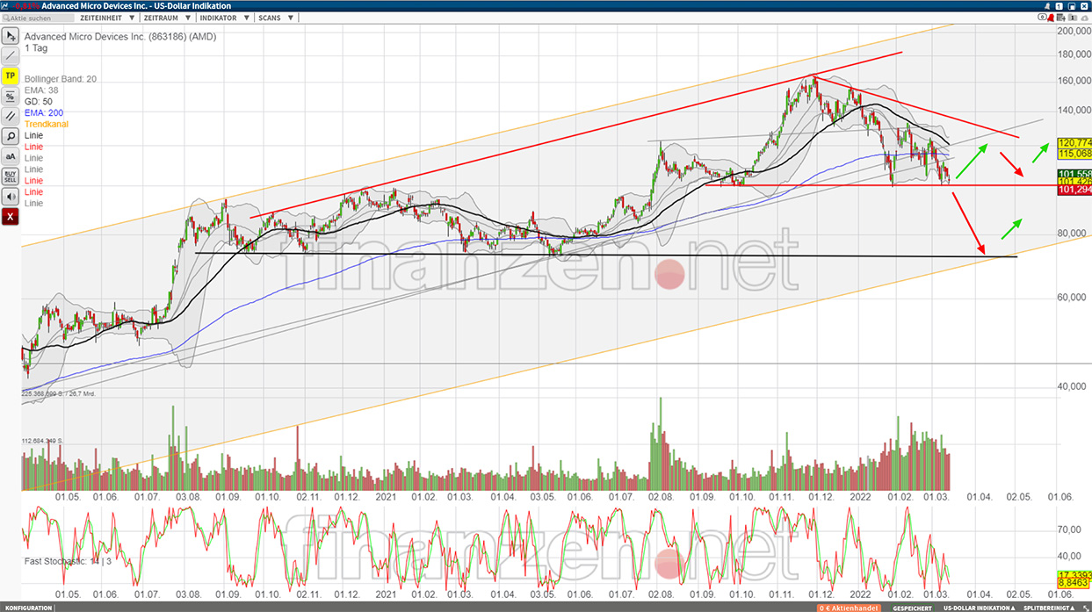1092x612 pixels.
Task: Select the orange Trendkanal legend entry
Action: (47, 125)
